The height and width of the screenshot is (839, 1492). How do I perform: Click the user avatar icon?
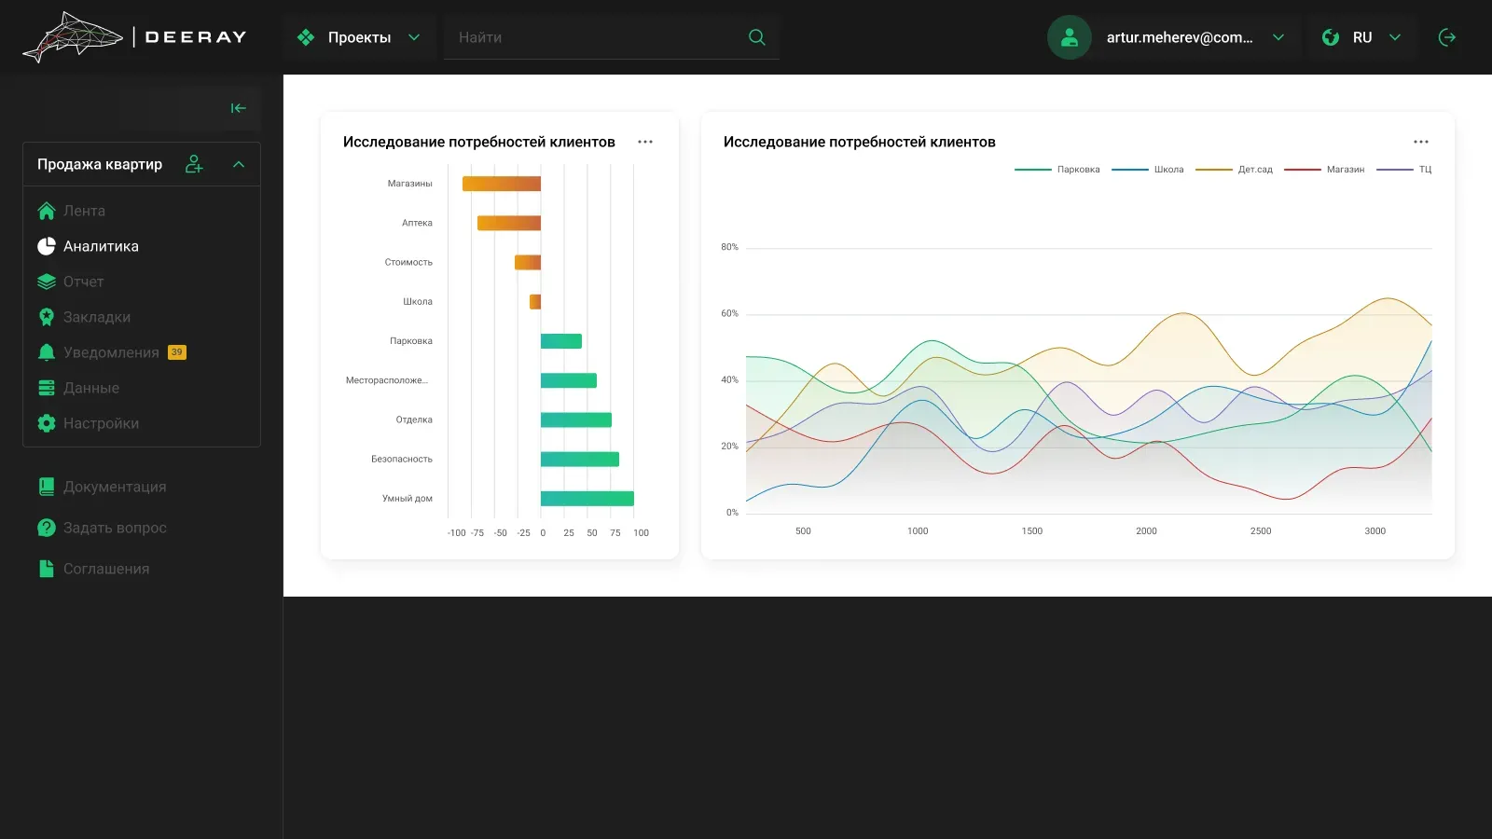(x=1070, y=37)
